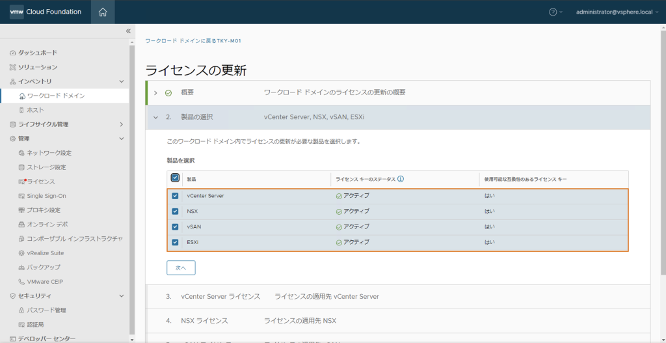Viewport: 666px width, 343px height.
Task: Uncheck the NSX product checkbox
Action: [x=175, y=212]
